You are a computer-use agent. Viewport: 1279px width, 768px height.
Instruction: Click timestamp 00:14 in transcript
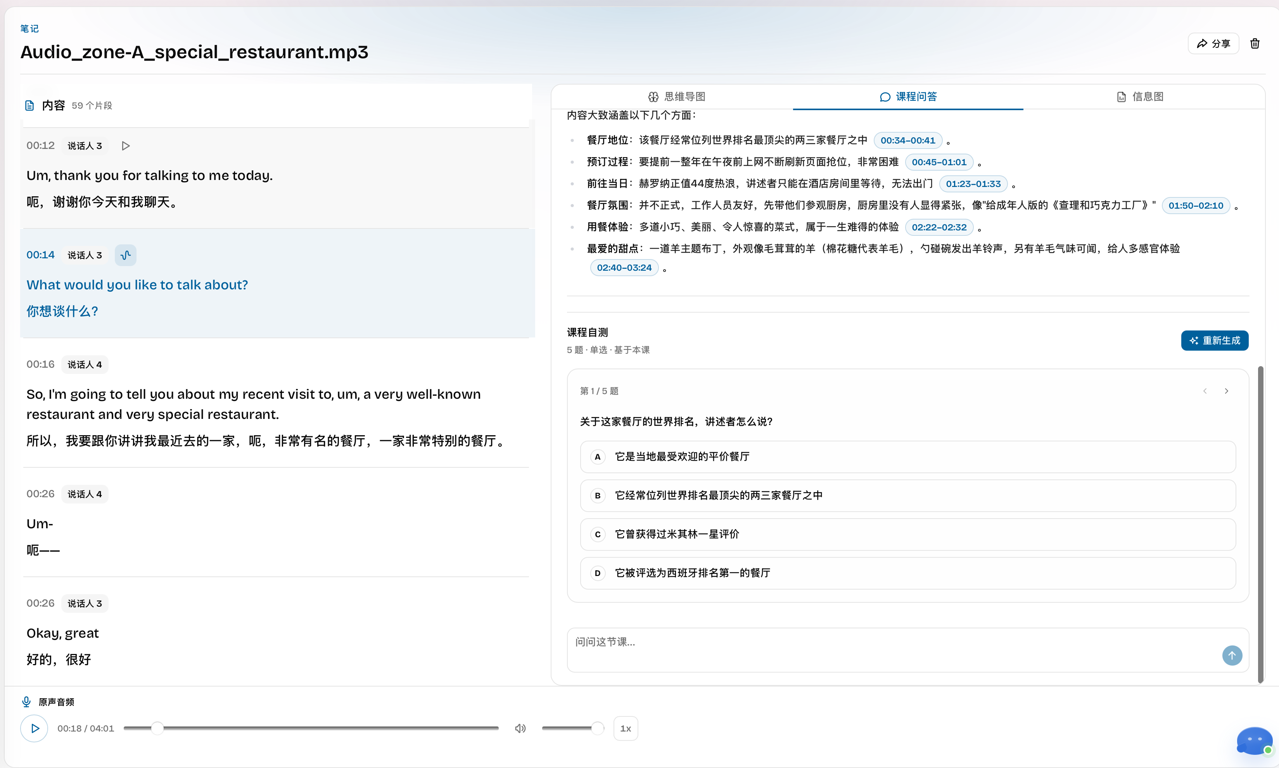pyautogui.click(x=40, y=255)
